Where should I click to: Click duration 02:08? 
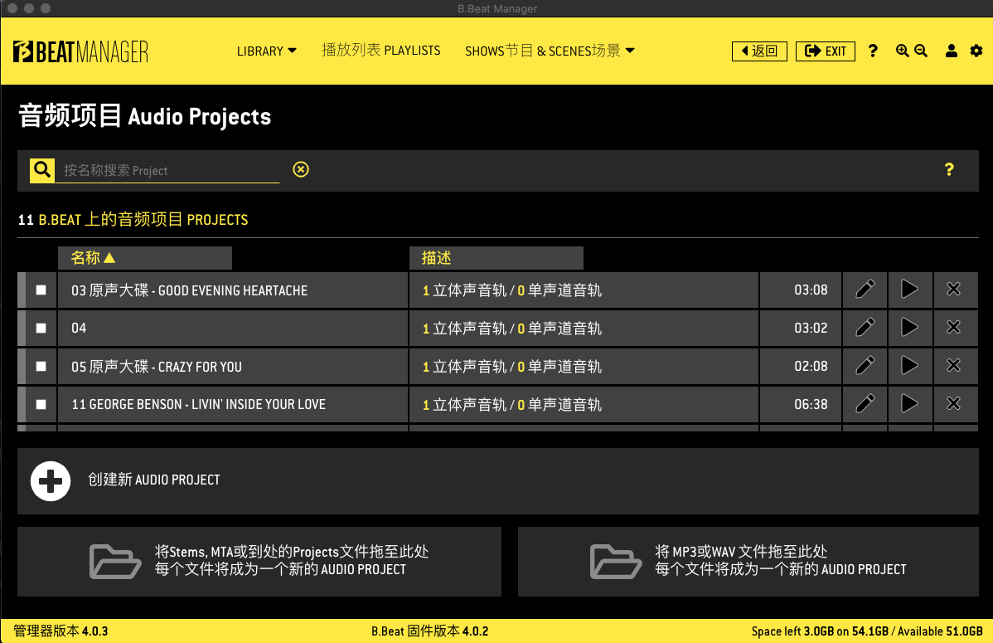[x=811, y=366]
